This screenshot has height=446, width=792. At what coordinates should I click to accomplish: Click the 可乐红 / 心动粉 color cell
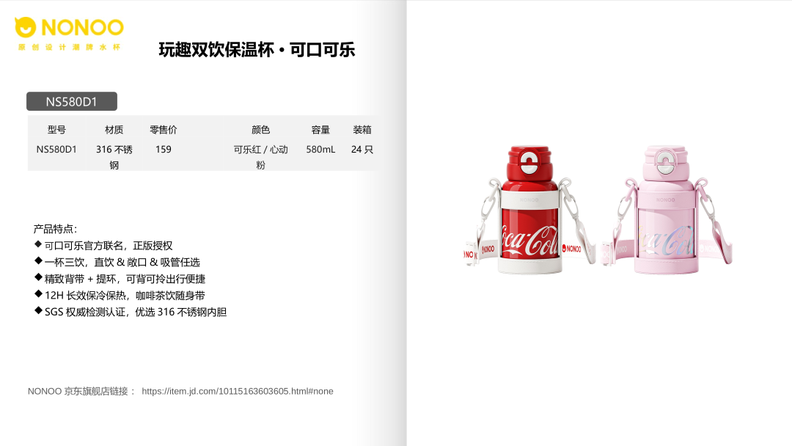[260, 157]
